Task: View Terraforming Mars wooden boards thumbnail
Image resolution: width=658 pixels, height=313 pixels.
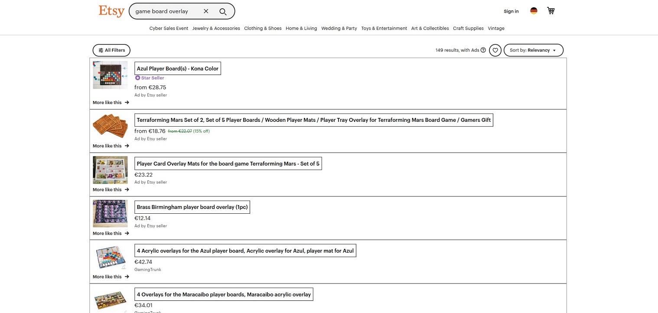Action: 110,126
